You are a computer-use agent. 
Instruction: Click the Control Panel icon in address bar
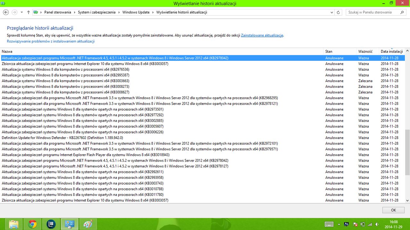pos(36,12)
